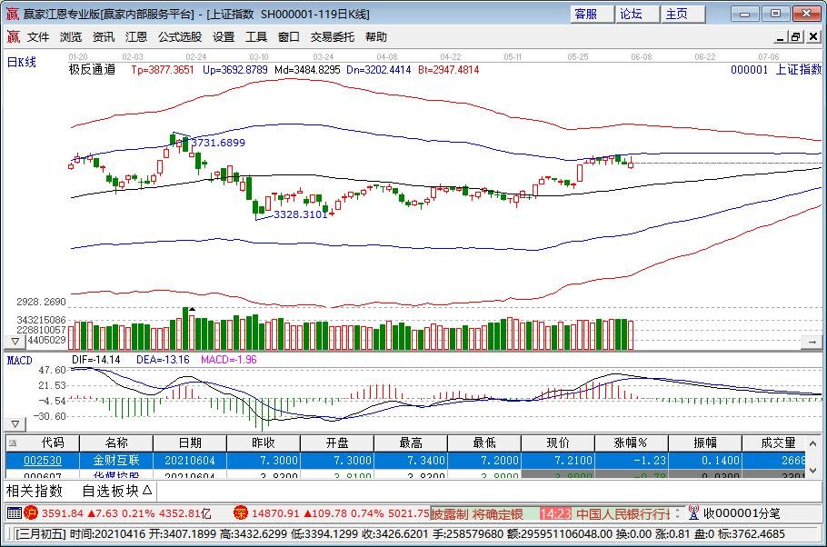Click the 主页 button
Viewport: 827px width, 547px height.
point(683,14)
